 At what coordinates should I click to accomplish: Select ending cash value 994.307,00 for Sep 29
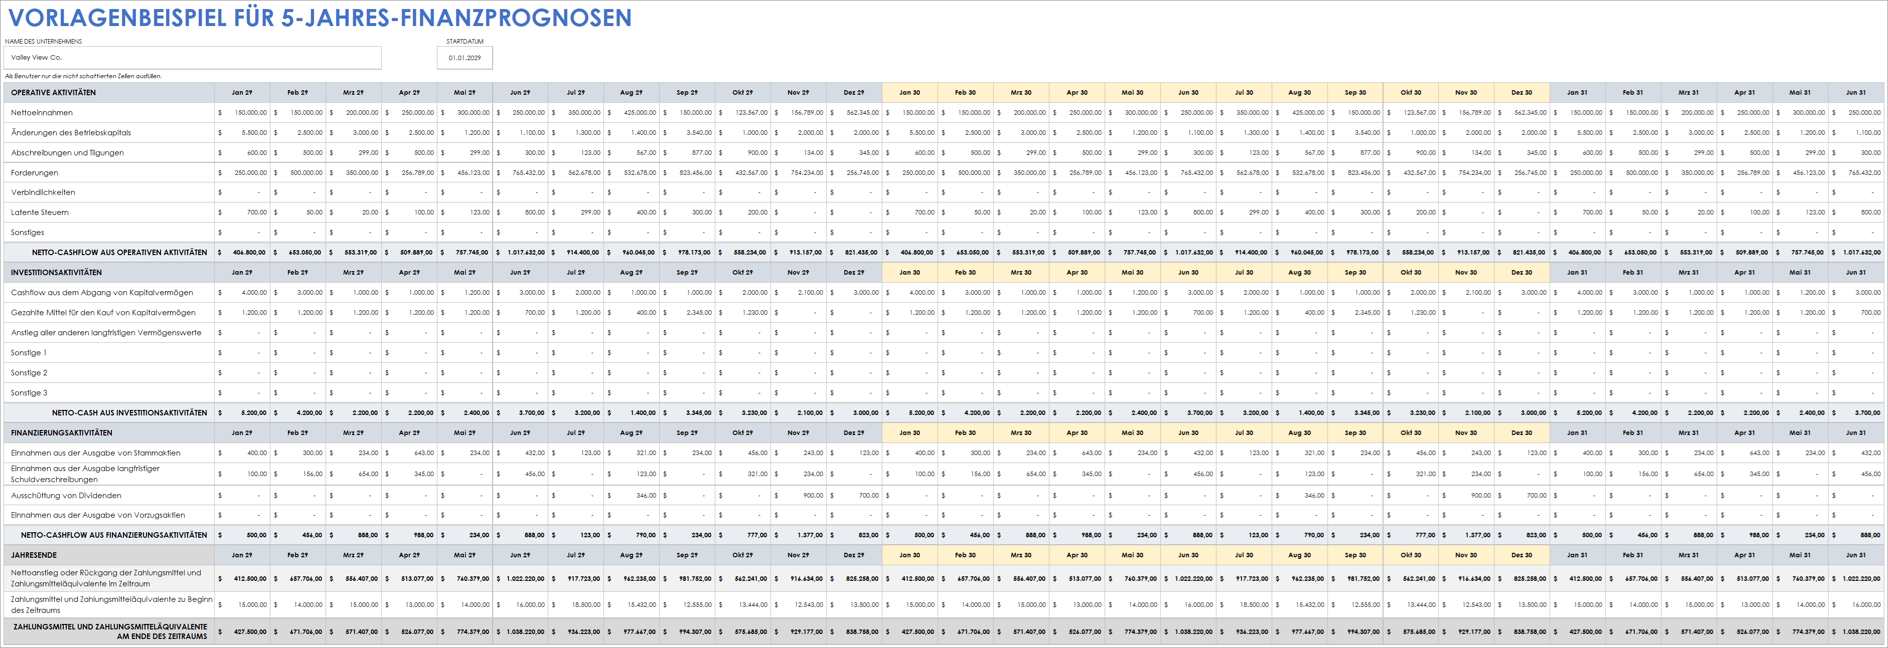click(x=688, y=632)
